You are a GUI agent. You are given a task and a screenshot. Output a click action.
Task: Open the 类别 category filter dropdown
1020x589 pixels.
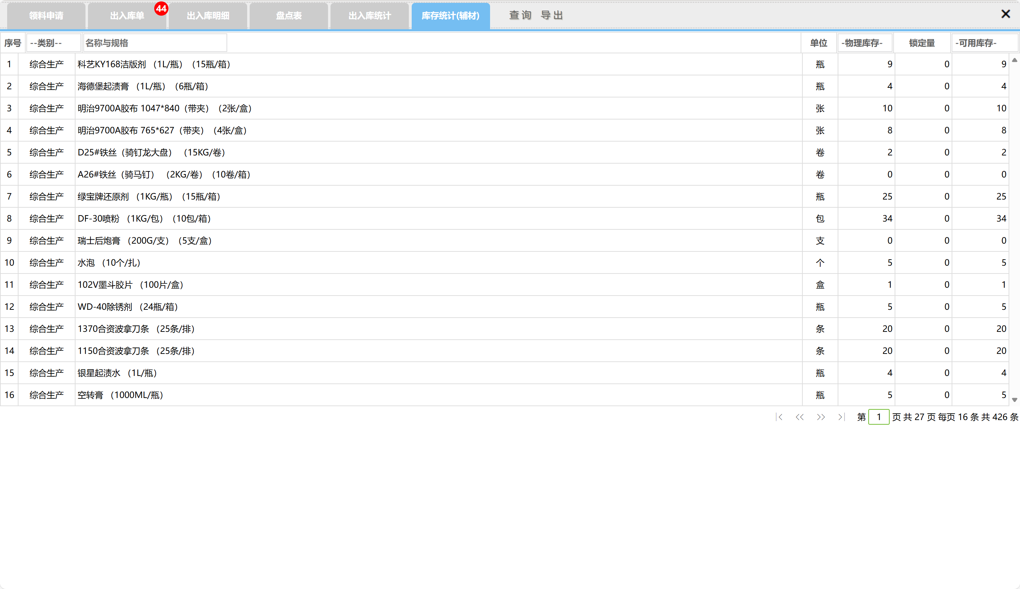pyautogui.click(x=53, y=43)
